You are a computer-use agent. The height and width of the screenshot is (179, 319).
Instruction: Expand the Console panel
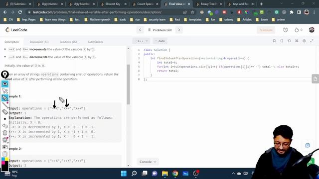tap(148, 162)
